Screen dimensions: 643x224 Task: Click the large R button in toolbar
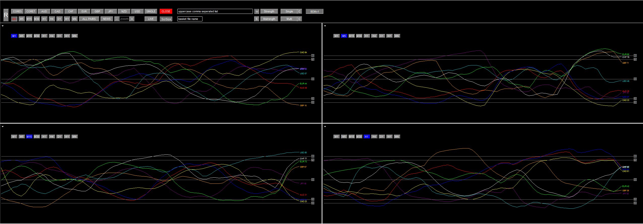[6, 15]
